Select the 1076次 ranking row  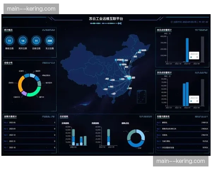[x=182, y=147]
